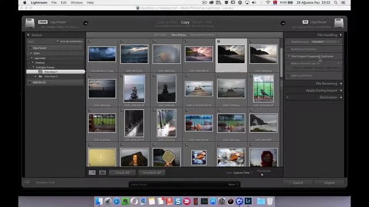Launch Lightroom from the dock
The width and height of the screenshot is (369, 207).
(248, 201)
